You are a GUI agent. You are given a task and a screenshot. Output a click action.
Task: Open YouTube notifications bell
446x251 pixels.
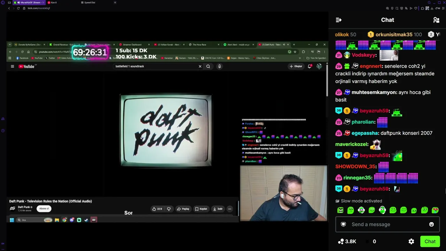point(309,66)
